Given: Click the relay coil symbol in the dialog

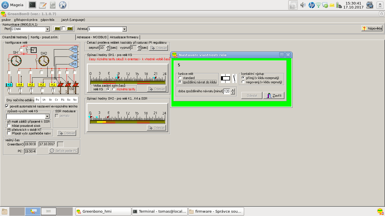Looking at the screenshot, I should click(x=225, y=78).
